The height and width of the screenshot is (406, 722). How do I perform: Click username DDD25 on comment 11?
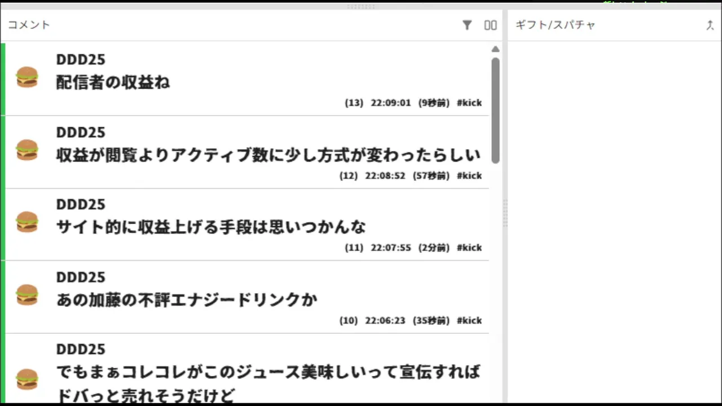point(81,205)
